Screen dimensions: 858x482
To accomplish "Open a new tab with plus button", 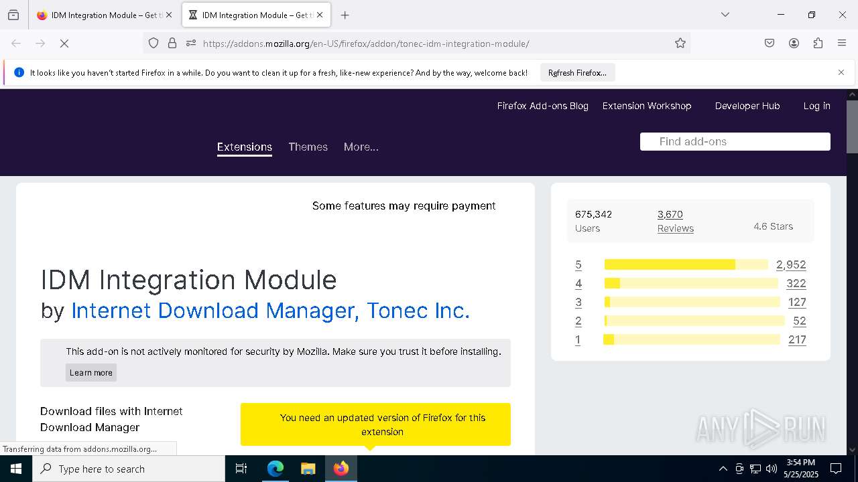I will click(345, 15).
